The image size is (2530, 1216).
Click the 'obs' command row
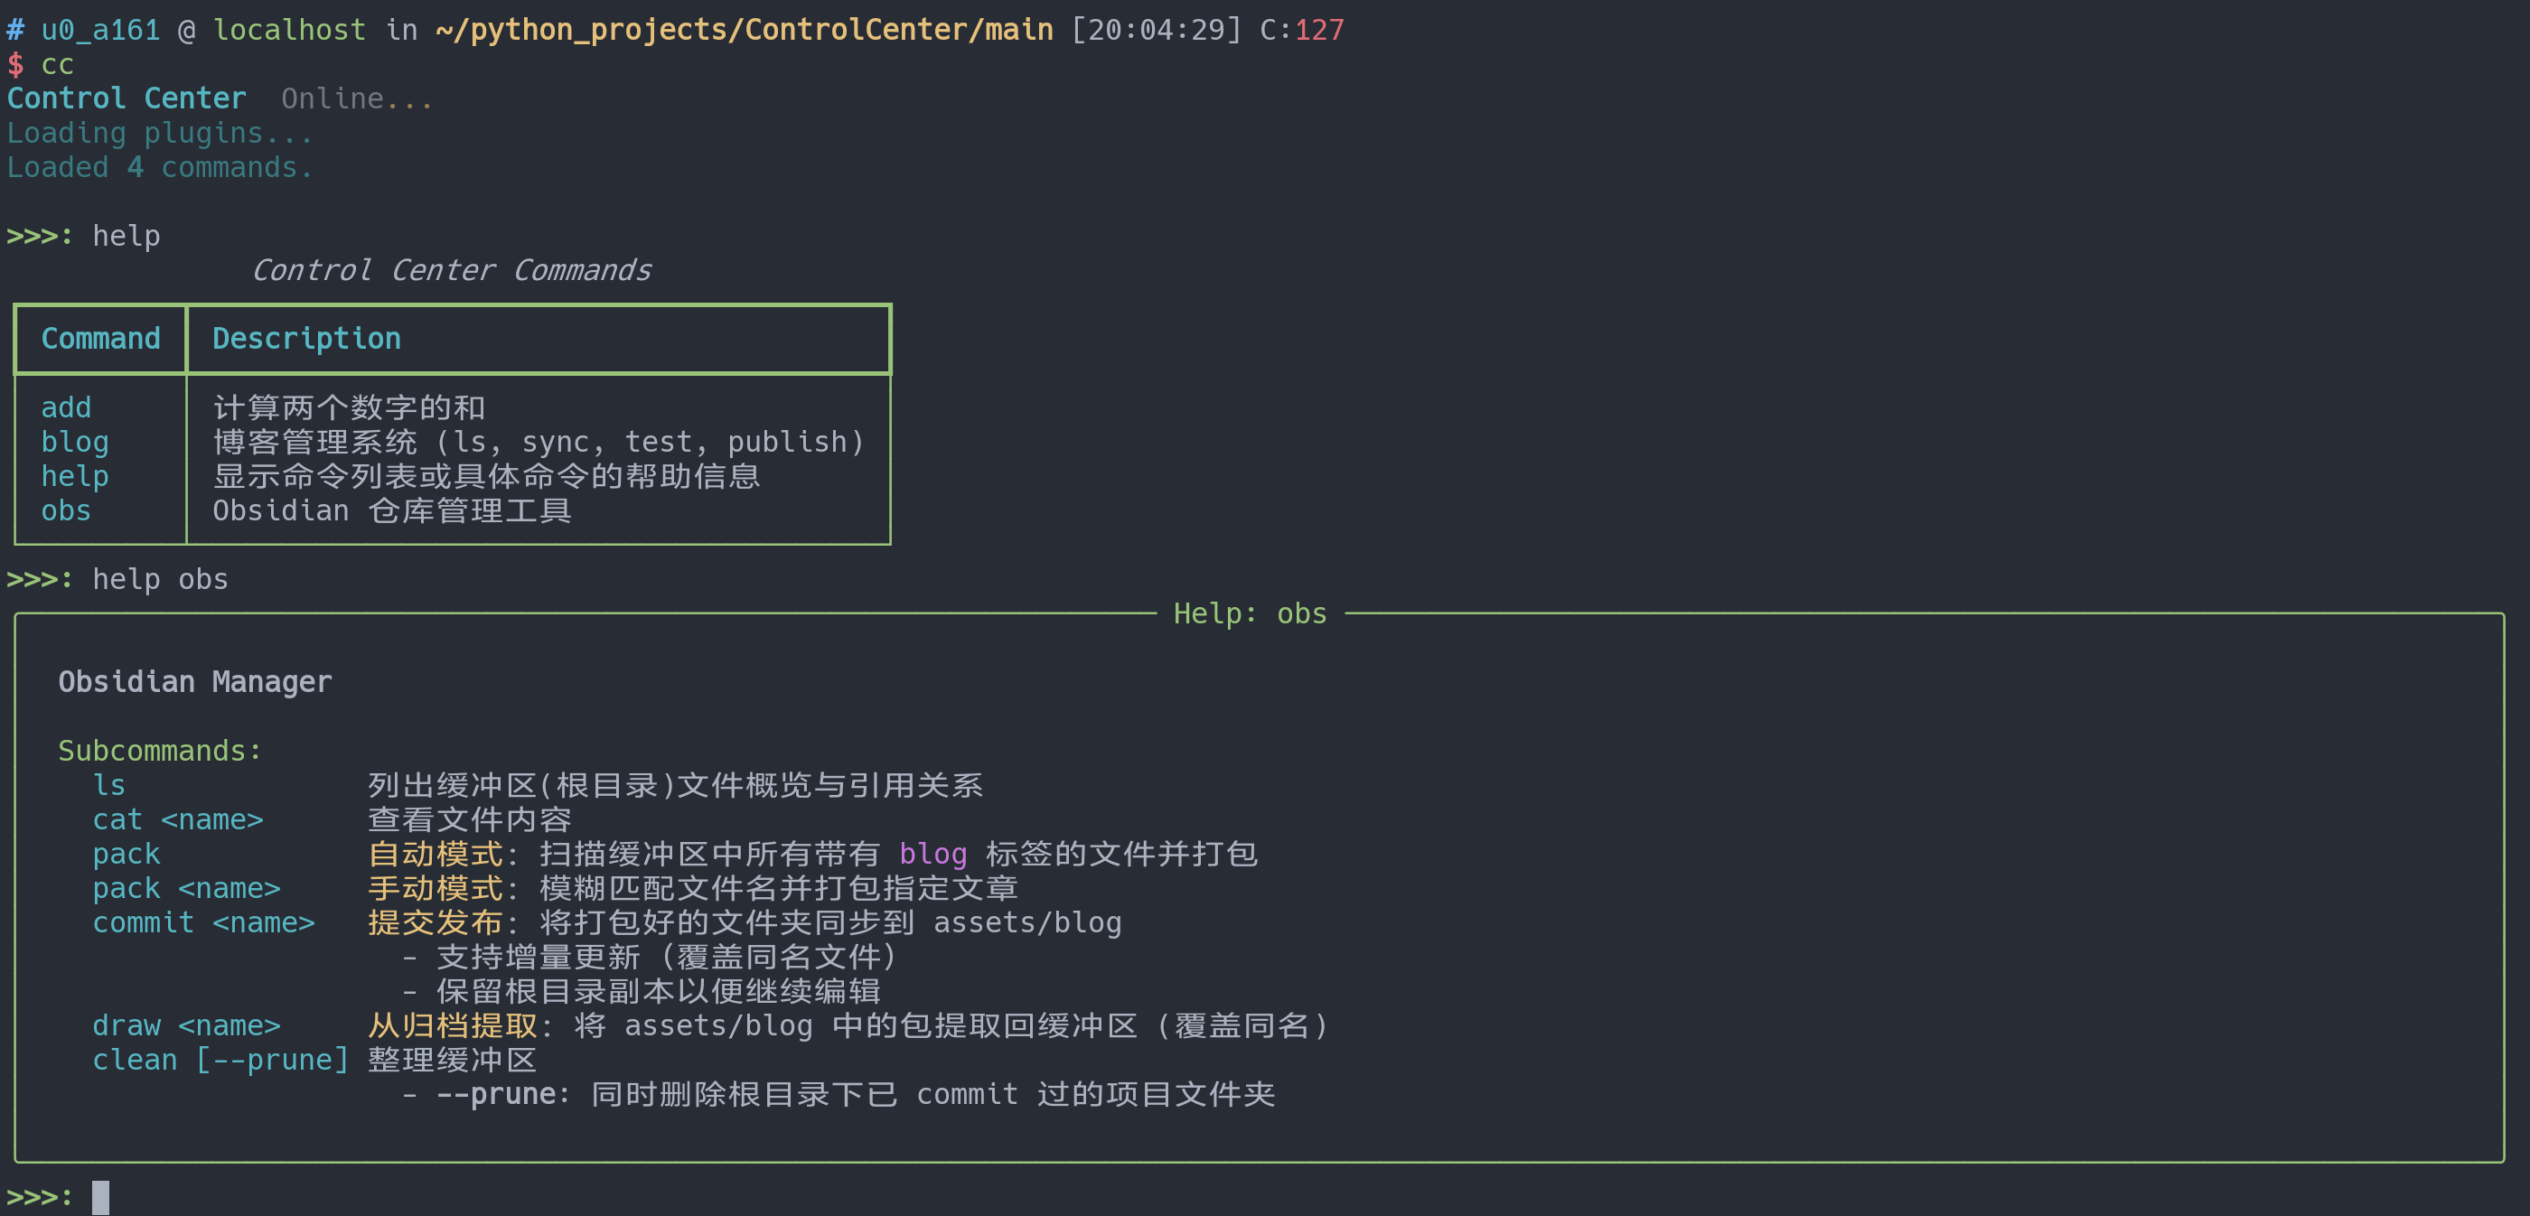[x=66, y=510]
